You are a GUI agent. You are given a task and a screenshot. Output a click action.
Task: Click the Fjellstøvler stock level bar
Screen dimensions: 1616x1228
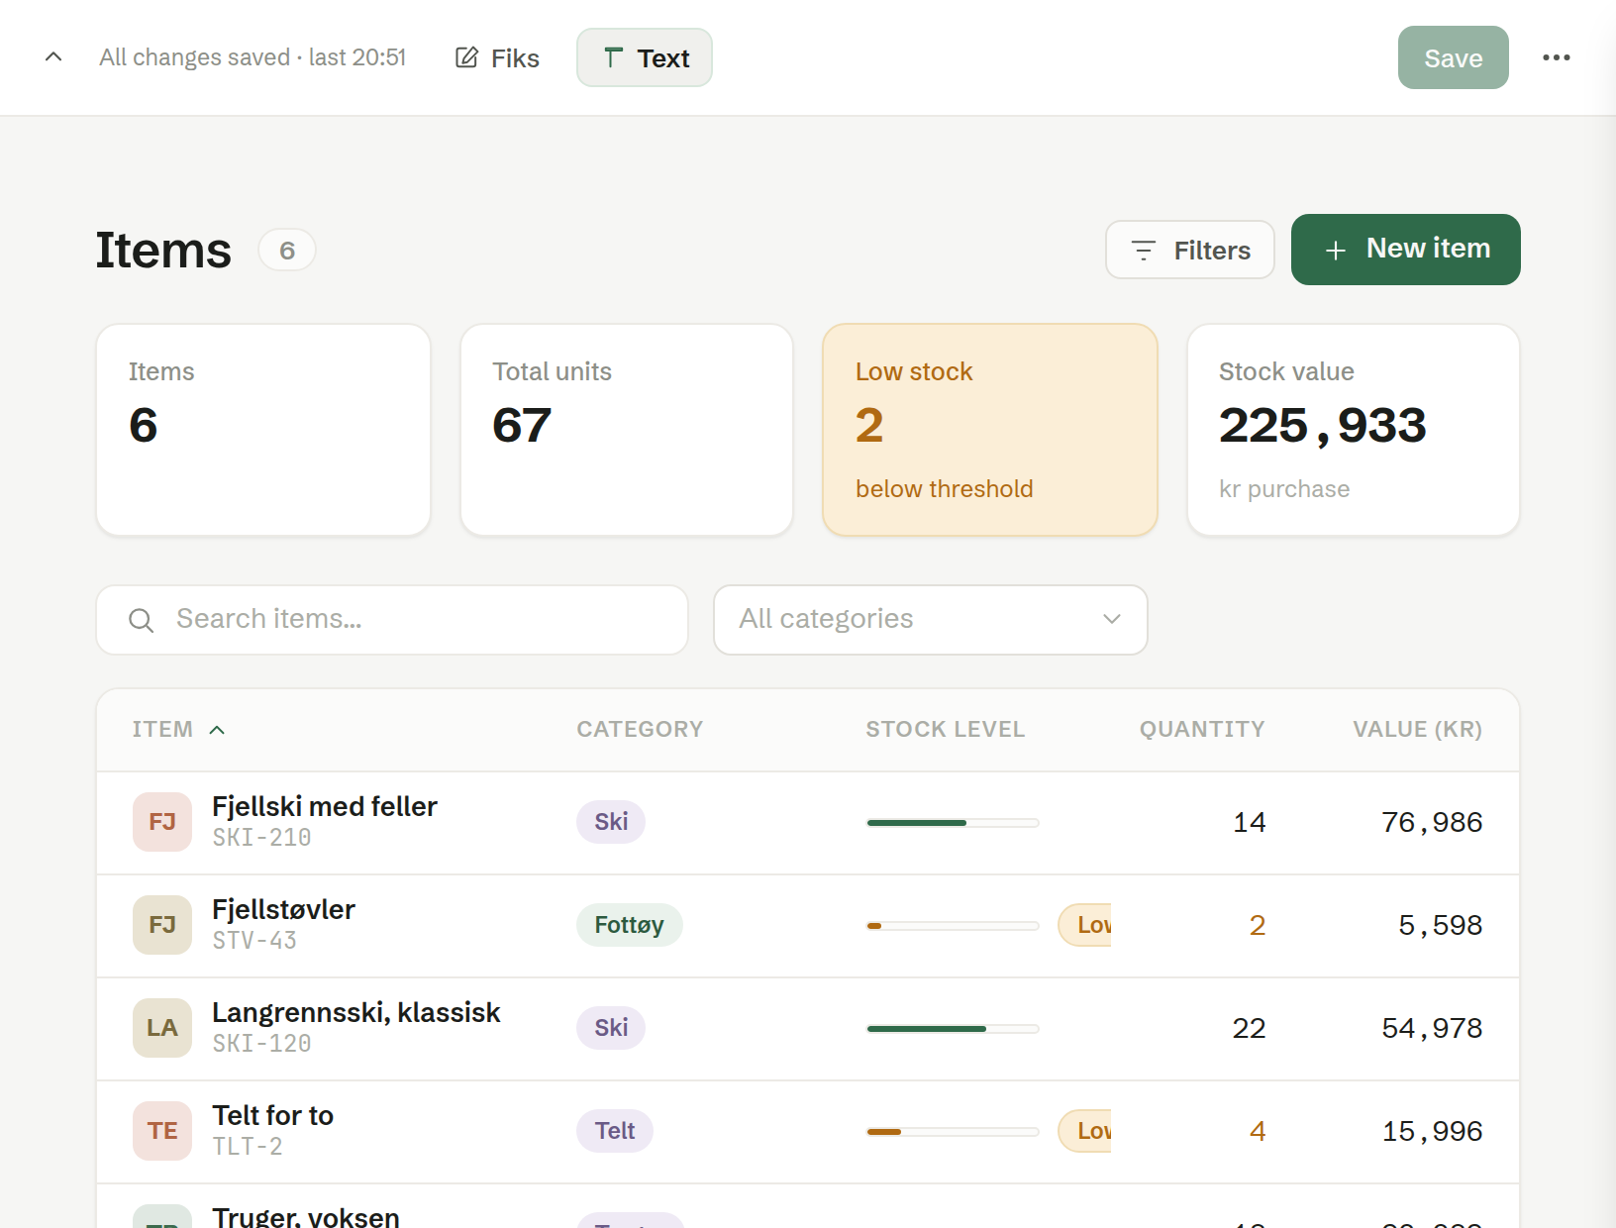(953, 926)
